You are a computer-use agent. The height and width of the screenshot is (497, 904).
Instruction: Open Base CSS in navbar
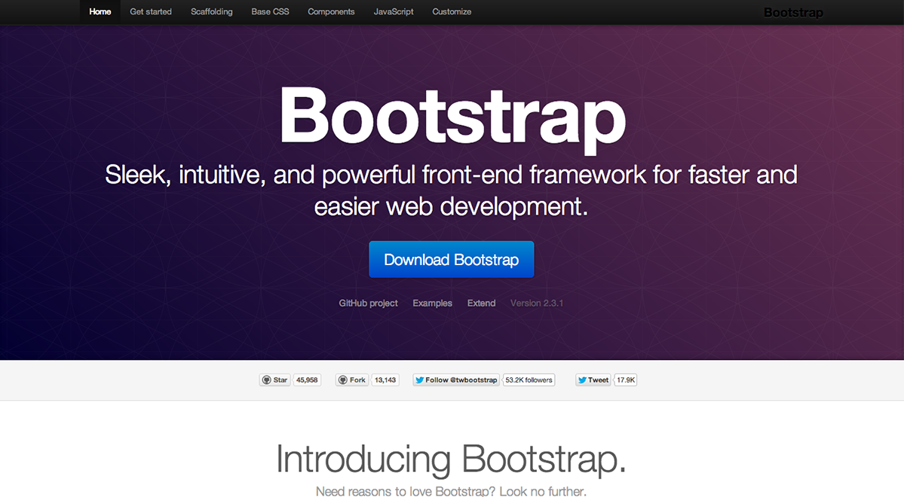270,11
